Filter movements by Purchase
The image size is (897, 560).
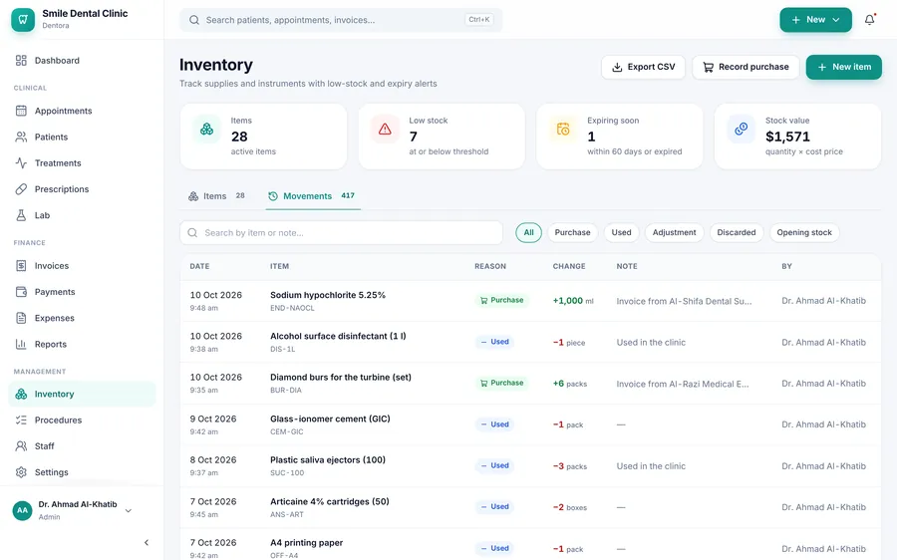[573, 233]
